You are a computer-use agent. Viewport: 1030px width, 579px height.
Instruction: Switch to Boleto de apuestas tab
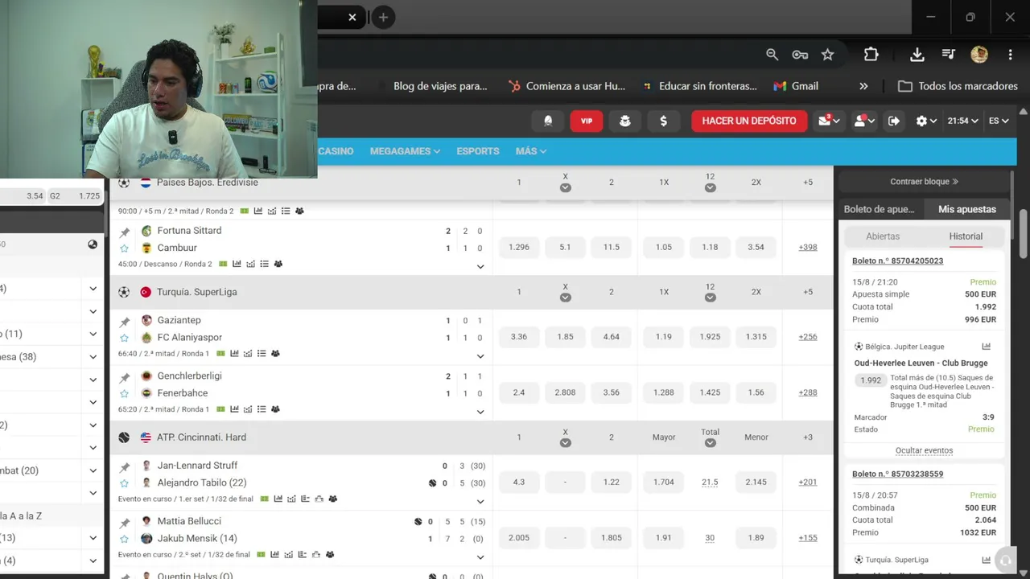pyautogui.click(x=880, y=209)
